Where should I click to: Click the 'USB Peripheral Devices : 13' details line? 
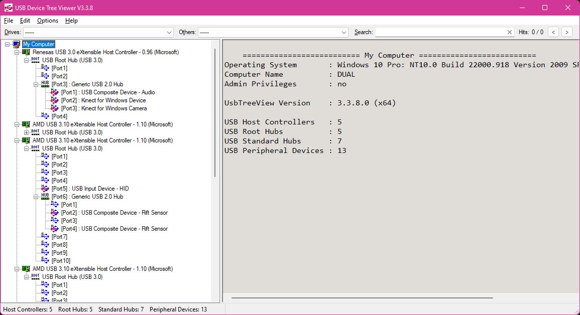285,150
